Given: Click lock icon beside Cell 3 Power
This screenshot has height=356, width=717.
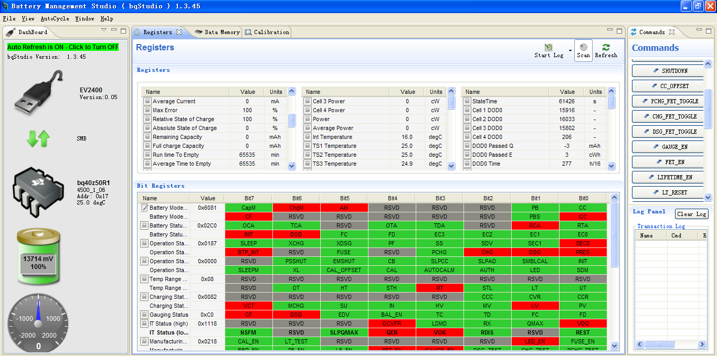Looking at the screenshot, I should 308,101.
